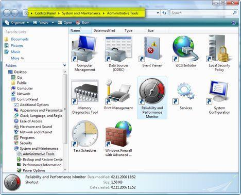
Task: Open breadcrumb arrow after System and Maintenance
Action: point(104,13)
